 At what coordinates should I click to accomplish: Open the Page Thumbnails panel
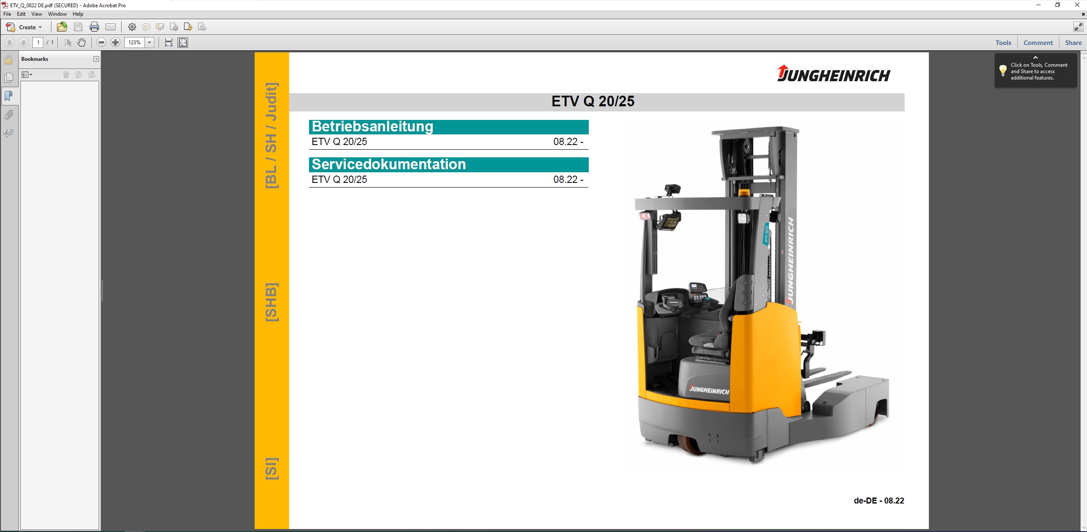9,78
